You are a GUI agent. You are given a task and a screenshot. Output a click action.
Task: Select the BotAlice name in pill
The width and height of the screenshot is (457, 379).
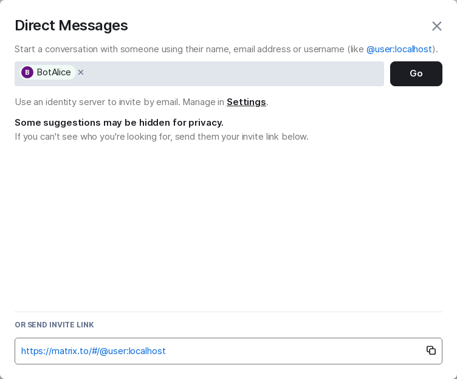click(x=53, y=72)
